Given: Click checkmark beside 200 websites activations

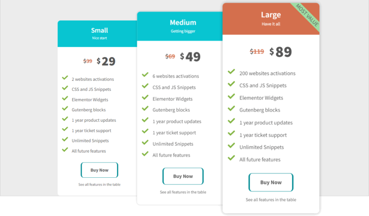Looking at the screenshot, I should (x=232, y=72).
